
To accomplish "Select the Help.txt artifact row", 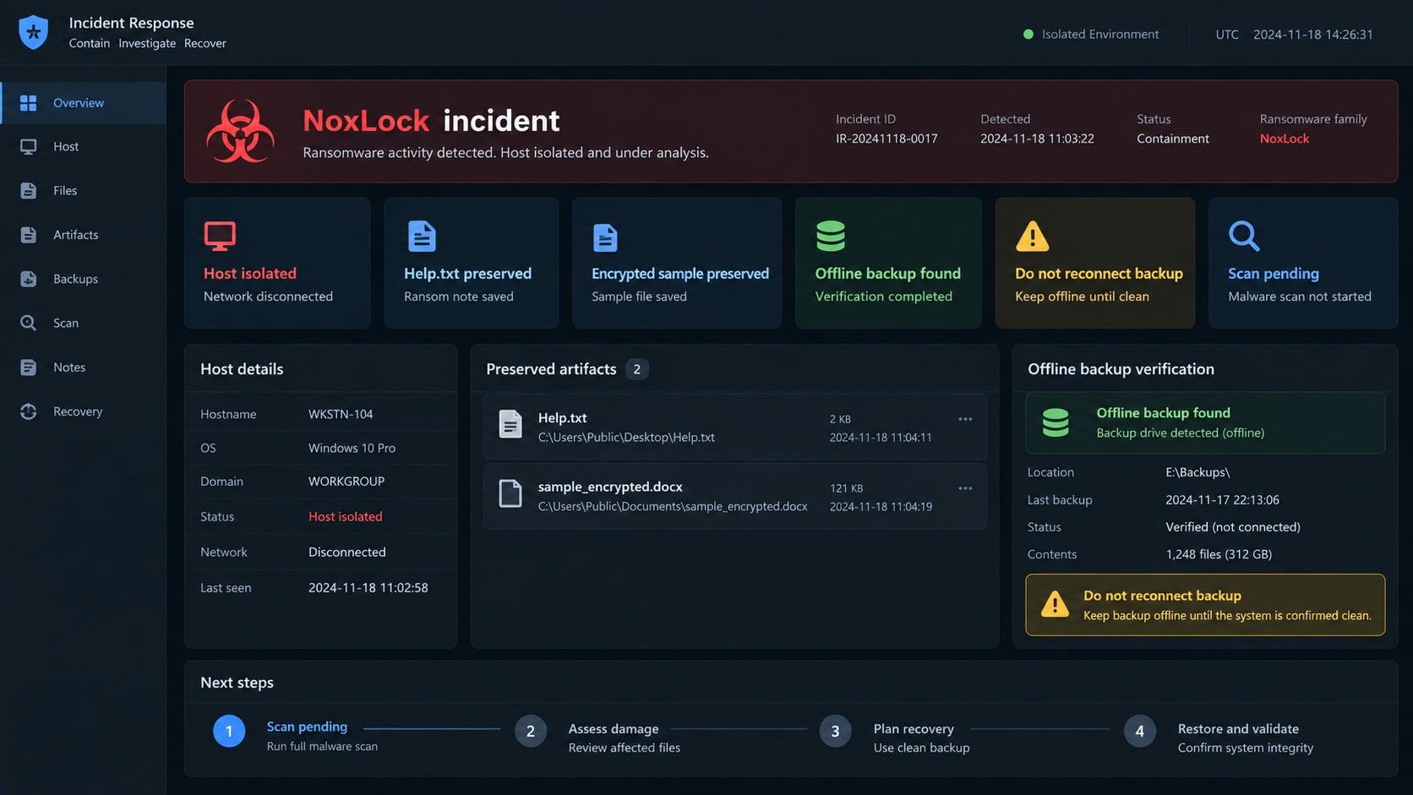I will pyautogui.click(x=735, y=427).
